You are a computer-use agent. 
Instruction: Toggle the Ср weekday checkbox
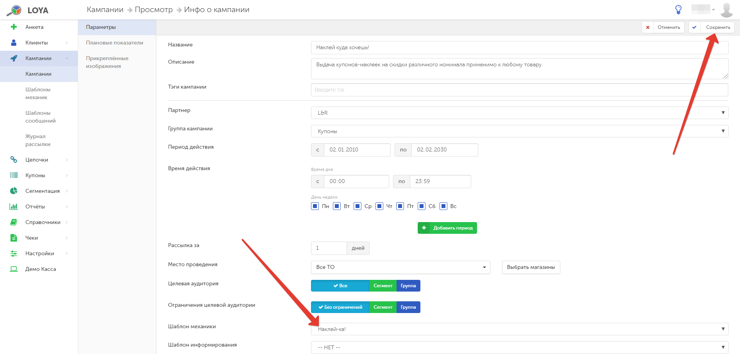click(357, 206)
